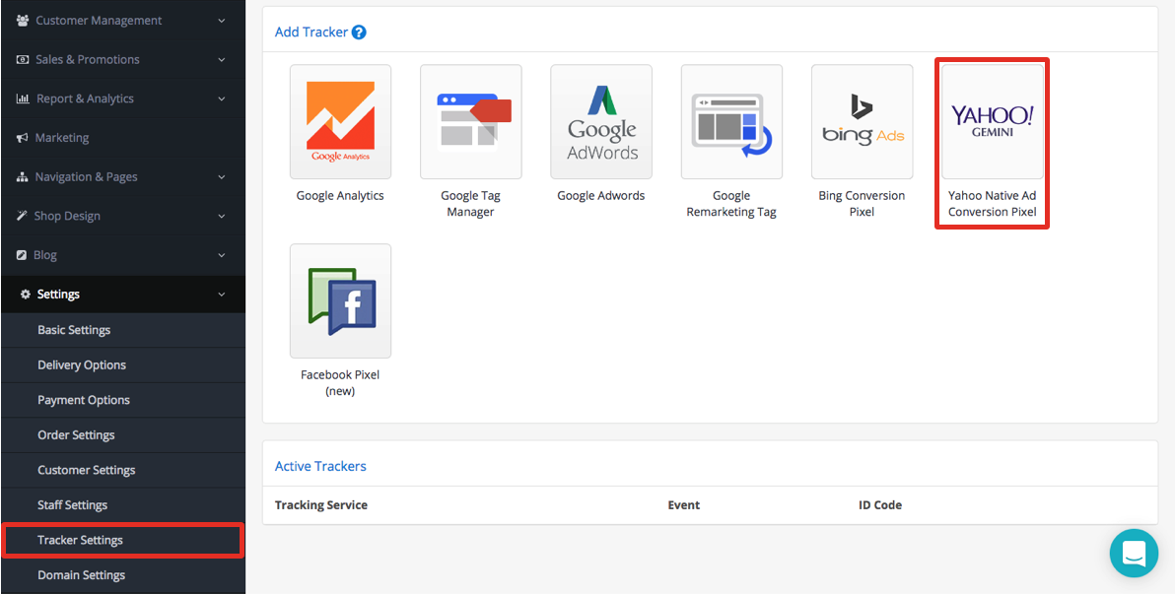The image size is (1175, 594).
Task: Click the Google Adwords label
Action: tap(601, 195)
